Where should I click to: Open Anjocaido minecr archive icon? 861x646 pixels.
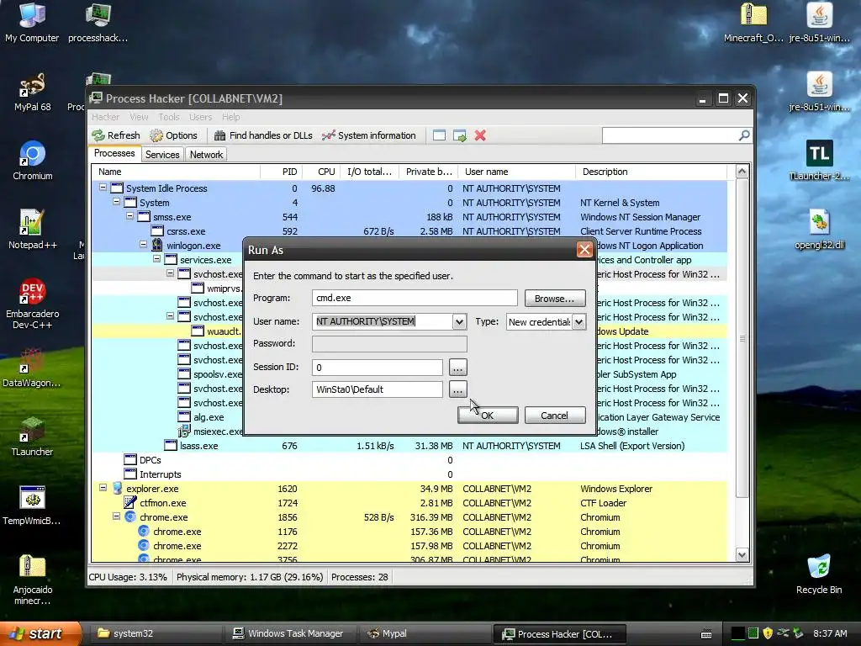32,580
